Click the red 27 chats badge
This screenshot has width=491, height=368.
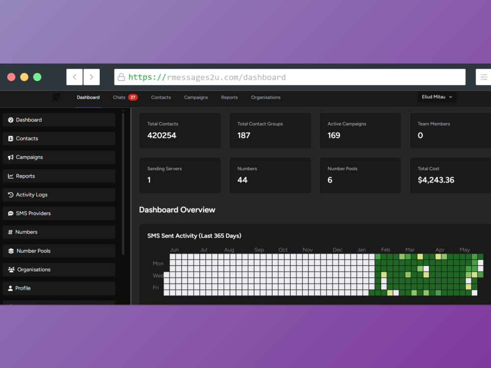pyautogui.click(x=133, y=97)
